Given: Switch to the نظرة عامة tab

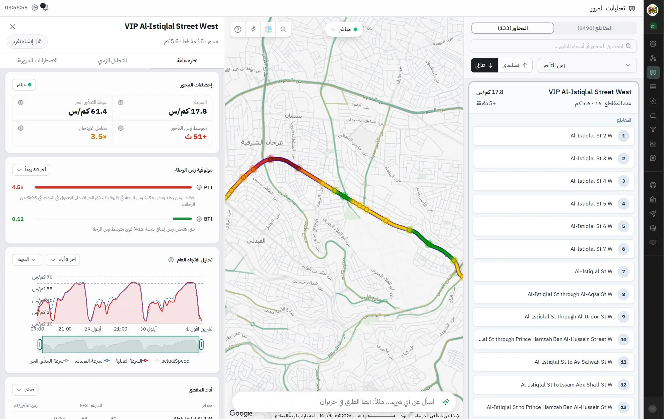Looking at the screenshot, I should [187, 61].
